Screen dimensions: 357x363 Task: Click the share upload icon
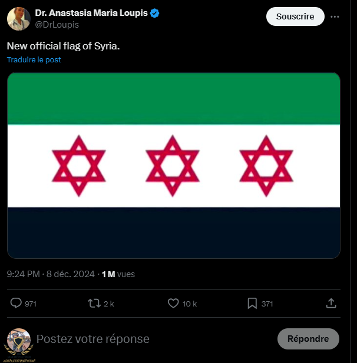331,303
